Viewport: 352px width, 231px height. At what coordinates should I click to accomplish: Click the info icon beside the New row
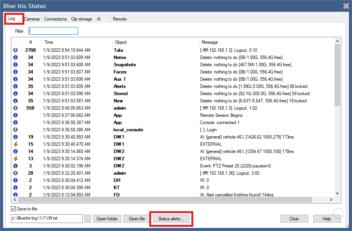pyautogui.click(x=15, y=101)
